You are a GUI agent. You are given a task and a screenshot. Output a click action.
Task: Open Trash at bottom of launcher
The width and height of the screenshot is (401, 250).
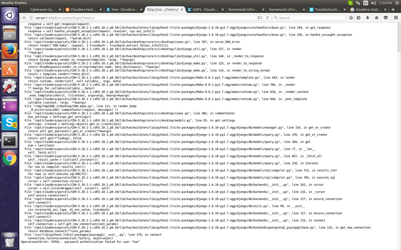click(10, 240)
